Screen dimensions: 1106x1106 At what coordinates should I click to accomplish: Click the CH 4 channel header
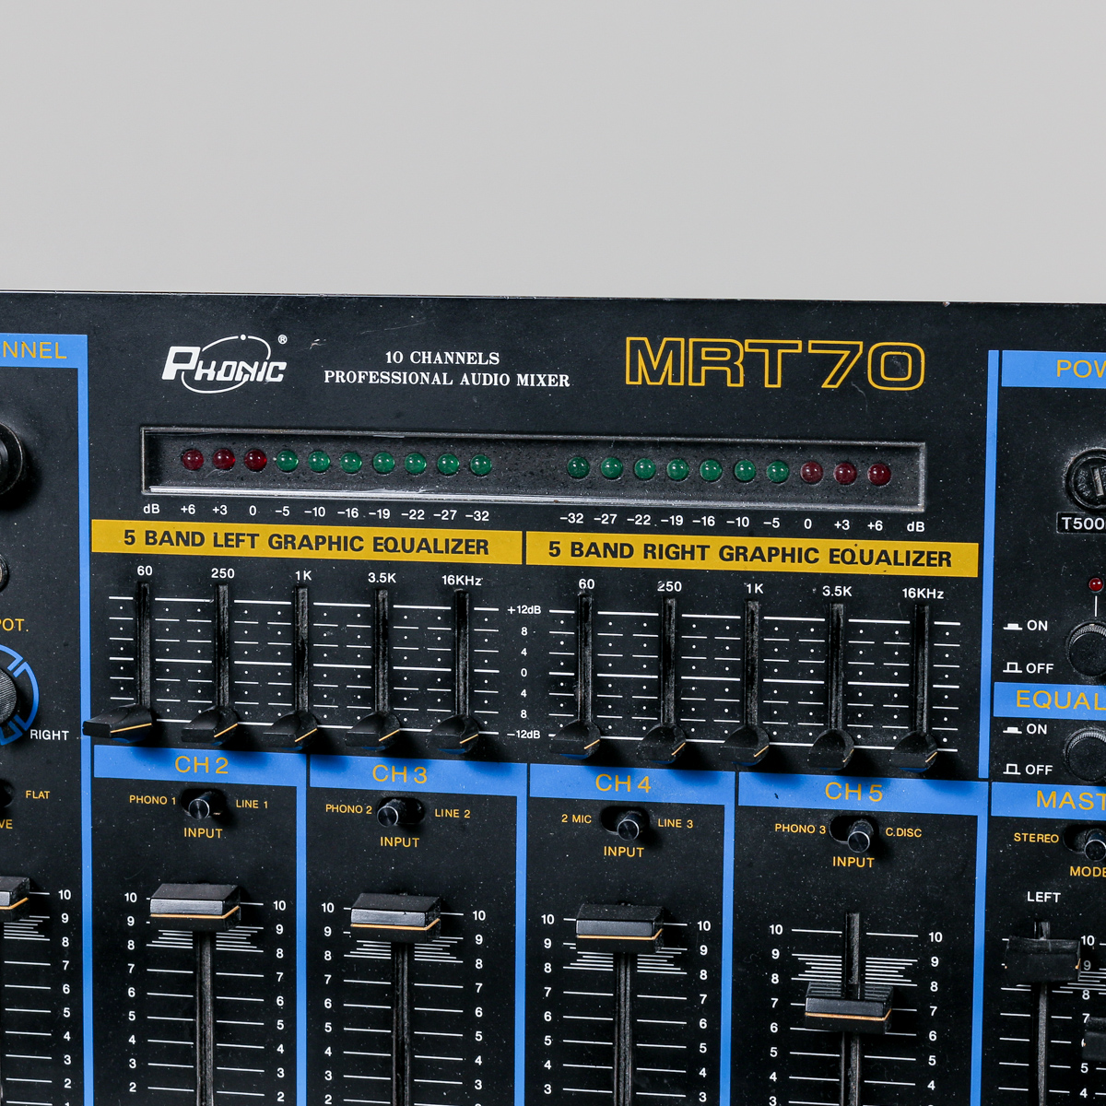click(x=623, y=783)
